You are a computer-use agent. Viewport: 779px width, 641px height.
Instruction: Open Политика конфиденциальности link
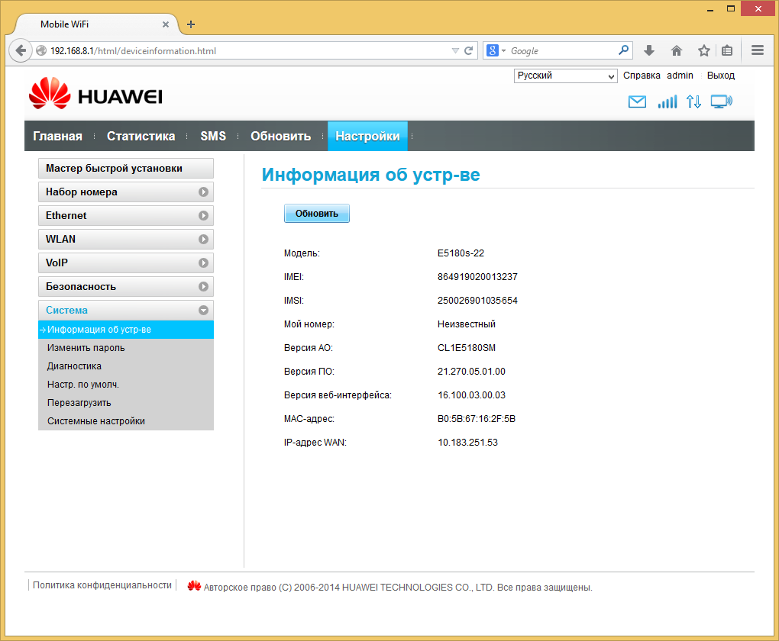pyautogui.click(x=102, y=585)
